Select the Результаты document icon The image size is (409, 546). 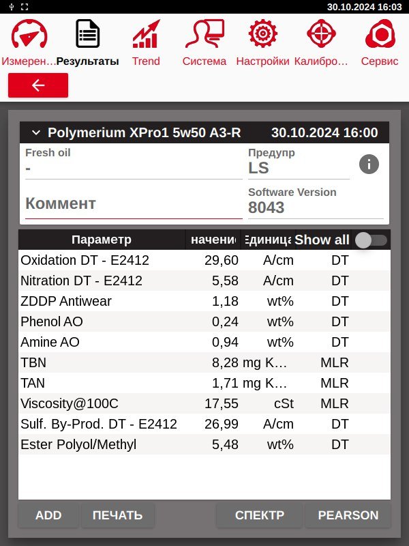(88, 33)
